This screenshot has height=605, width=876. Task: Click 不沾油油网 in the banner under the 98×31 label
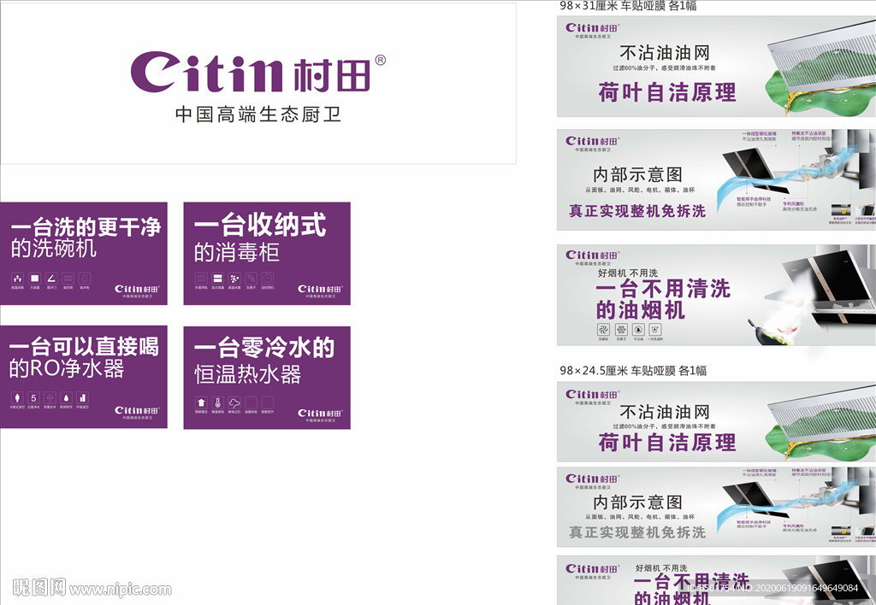click(x=665, y=53)
